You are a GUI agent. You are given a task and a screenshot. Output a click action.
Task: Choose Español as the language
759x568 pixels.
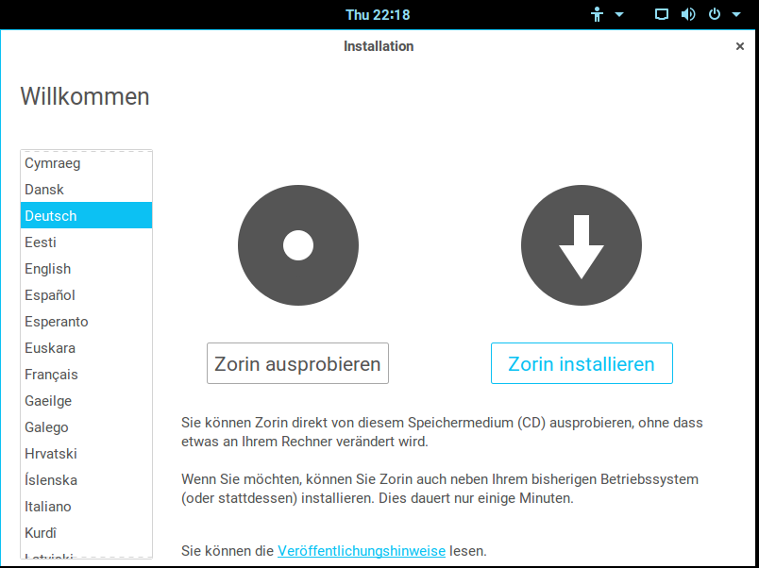point(50,295)
